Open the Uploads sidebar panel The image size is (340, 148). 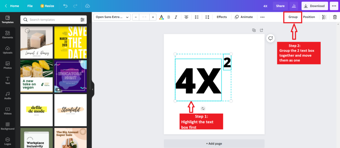point(8,50)
